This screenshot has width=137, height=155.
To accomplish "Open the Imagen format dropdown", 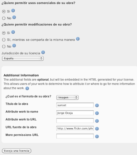I will 68,97.
